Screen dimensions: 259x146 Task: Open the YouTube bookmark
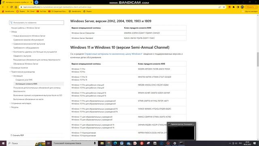(41, 11)
